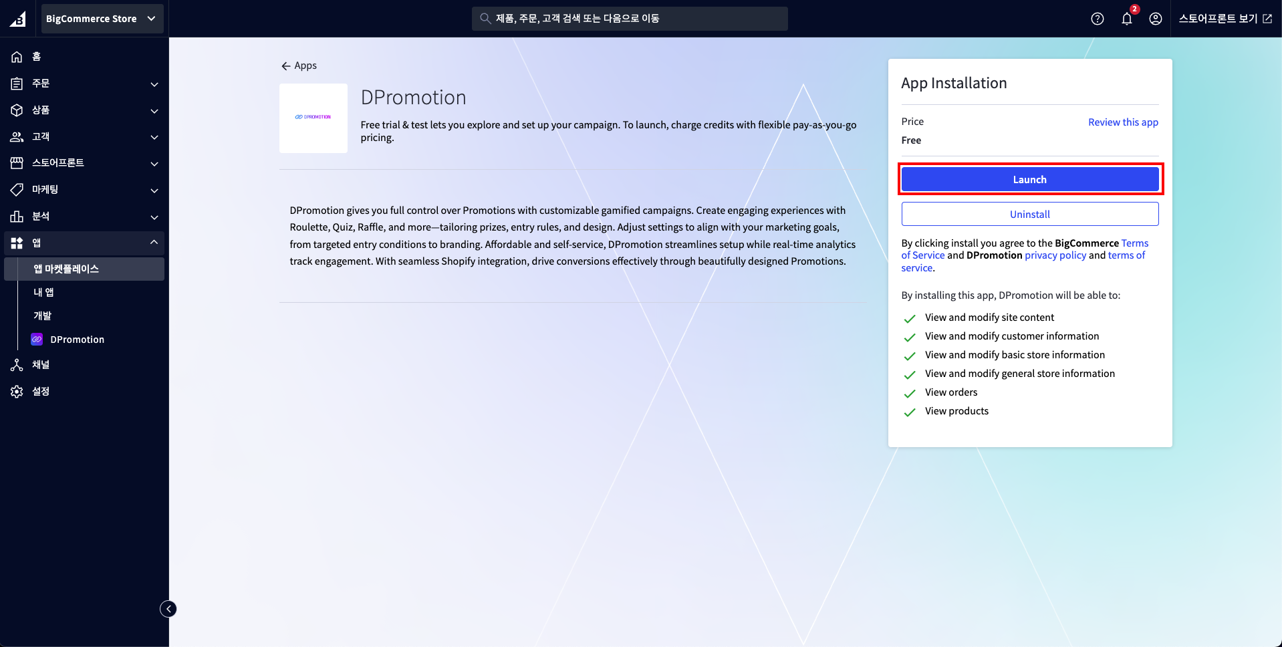Open DPromotion terms of service link
This screenshot has height=647, width=1282.
click(1126, 255)
